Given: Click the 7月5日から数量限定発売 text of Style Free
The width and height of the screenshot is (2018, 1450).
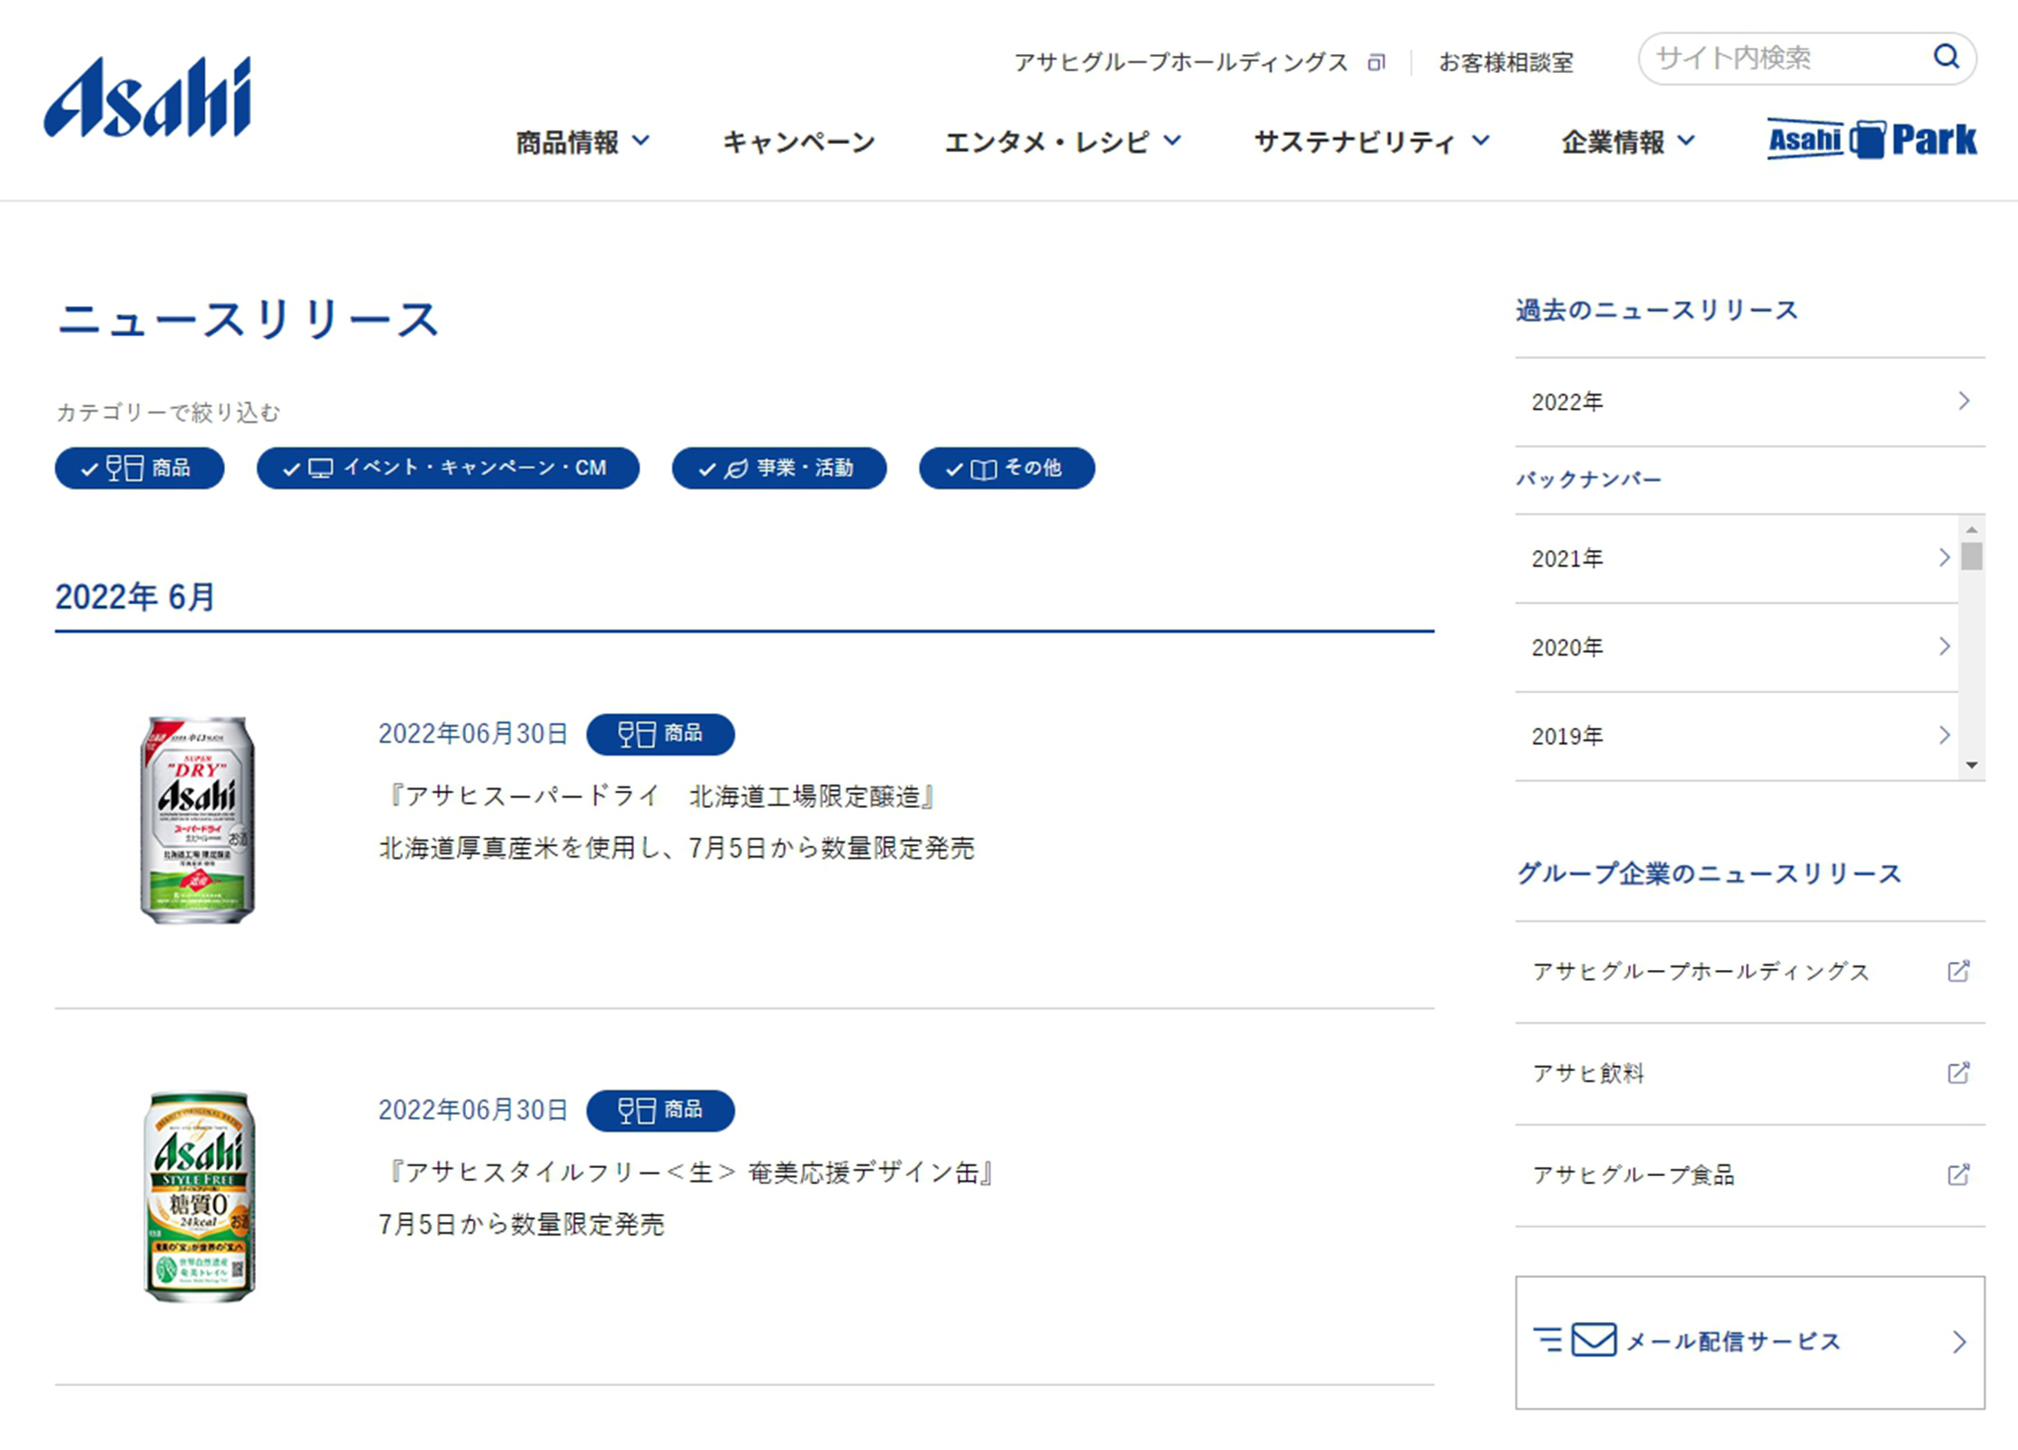Looking at the screenshot, I should [522, 1224].
